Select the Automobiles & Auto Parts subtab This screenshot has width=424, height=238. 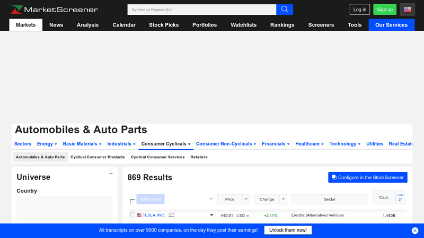tap(40, 157)
